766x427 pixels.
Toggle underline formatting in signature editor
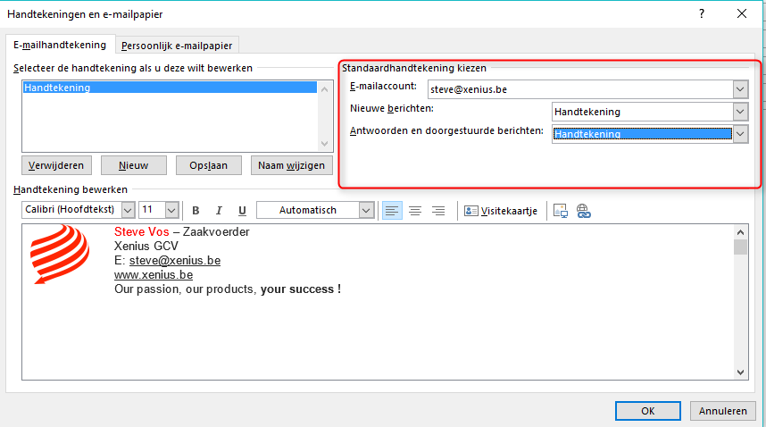(242, 211)
